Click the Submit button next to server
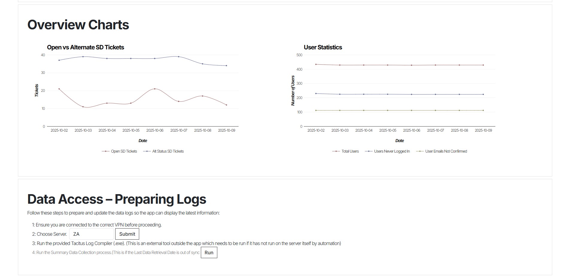The width and height of the screenshot is (569, 280). (127, 234)
